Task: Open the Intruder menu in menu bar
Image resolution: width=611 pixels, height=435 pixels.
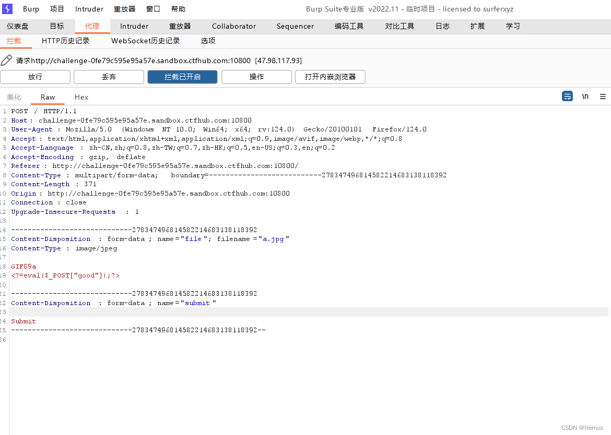Action: 89,9
